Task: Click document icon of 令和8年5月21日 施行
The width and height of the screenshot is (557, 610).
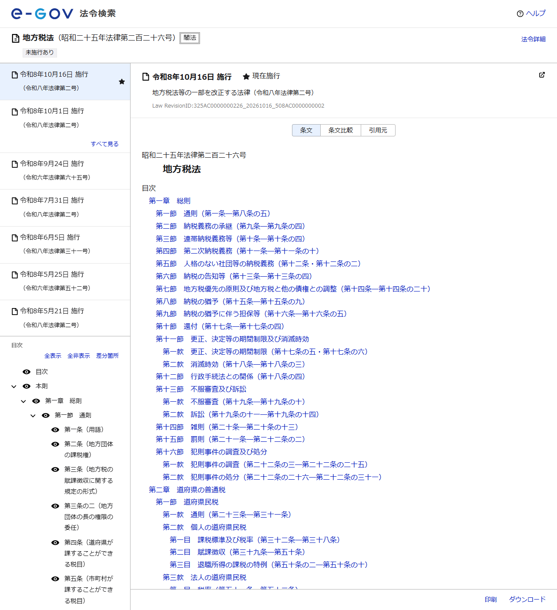Action: tap(15, 312)
